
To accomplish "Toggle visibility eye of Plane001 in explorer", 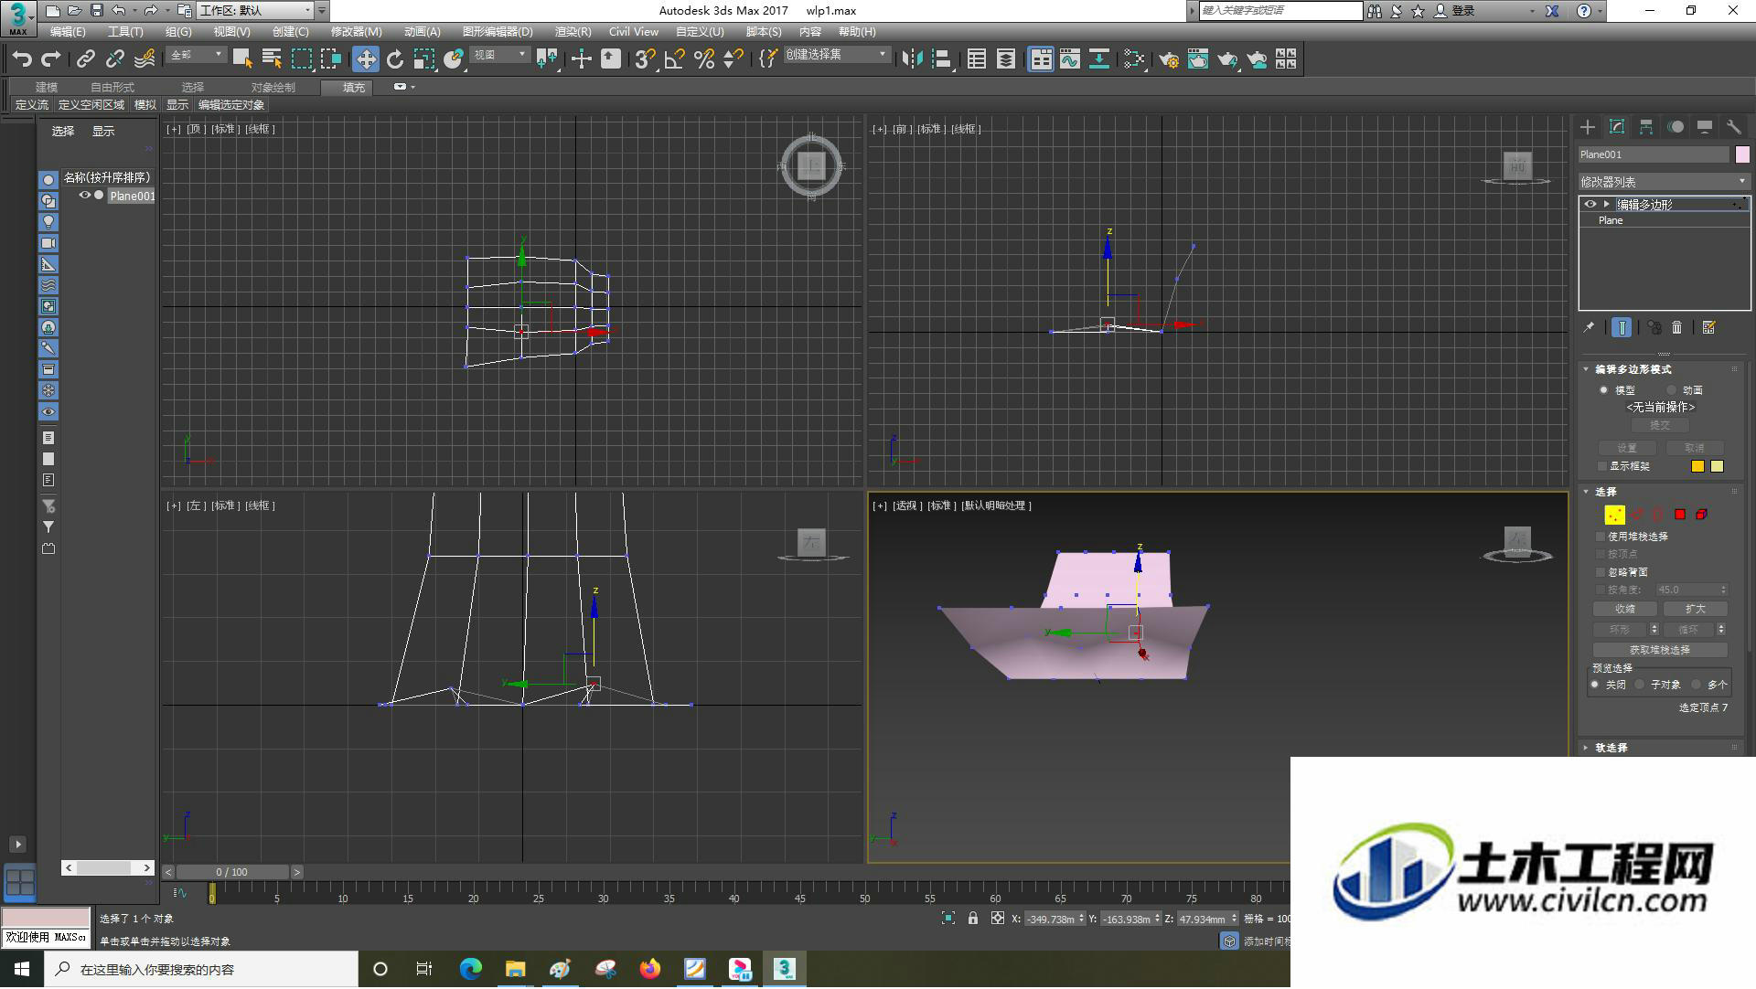I will pos(85,195).
